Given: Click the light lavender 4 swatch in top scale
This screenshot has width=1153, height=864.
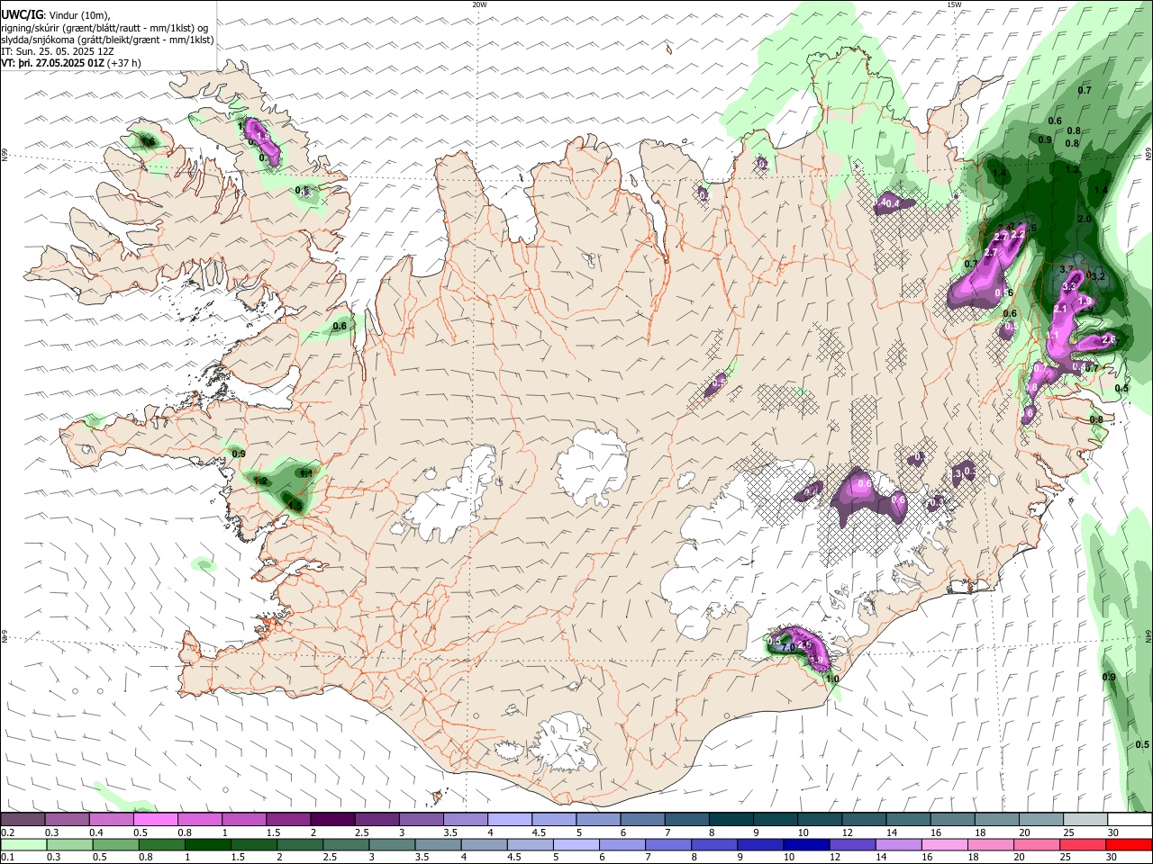Looking at the screenshot, I should [509, 820].
